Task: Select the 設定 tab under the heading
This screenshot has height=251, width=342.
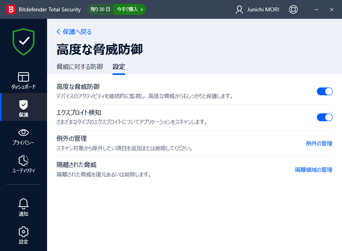Action: coord(119,67)
